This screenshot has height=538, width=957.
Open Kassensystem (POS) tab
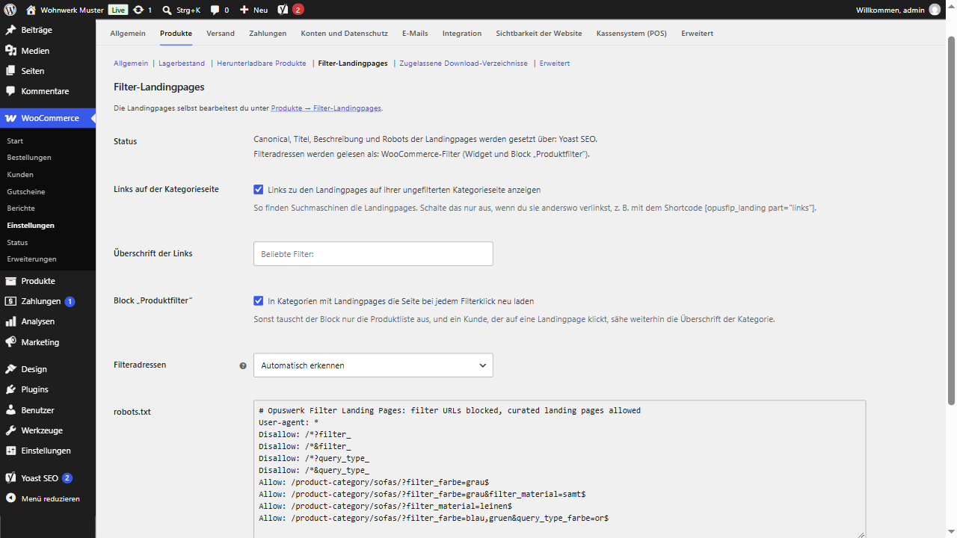632,34
